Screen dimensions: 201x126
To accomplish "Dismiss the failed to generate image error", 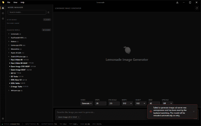I will click(194, 111).
